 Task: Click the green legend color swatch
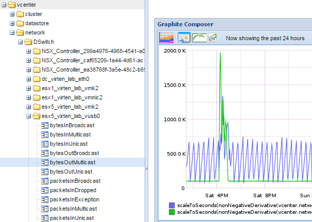(x=172, y=212)
